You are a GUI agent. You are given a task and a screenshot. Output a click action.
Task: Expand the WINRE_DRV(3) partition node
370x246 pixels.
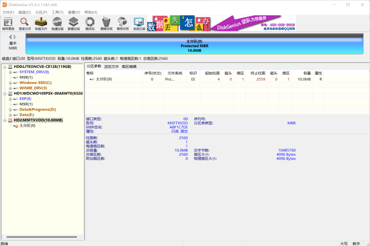click(x=10, y=88)
